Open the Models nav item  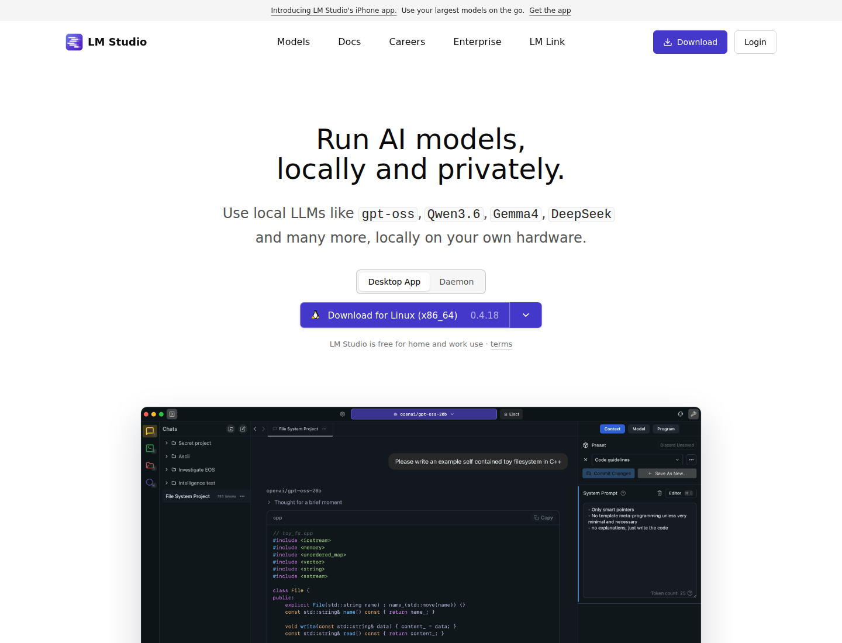(x=294, y=42)
